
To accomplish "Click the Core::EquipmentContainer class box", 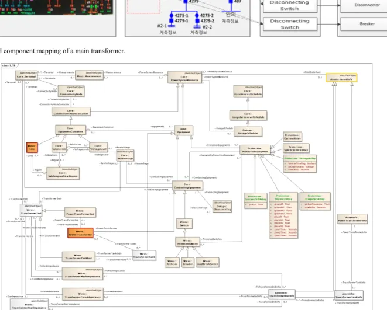I will coord(71,130).
